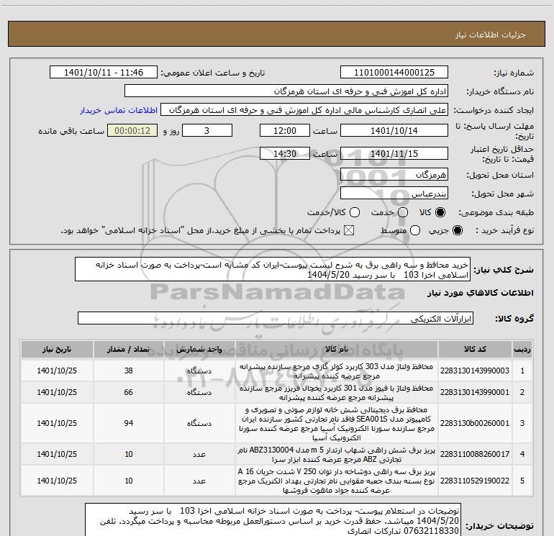This screenshot has width=554, height=536.
Task: Click quantity 94 in row 3
Action: click(x=128, y=423)
